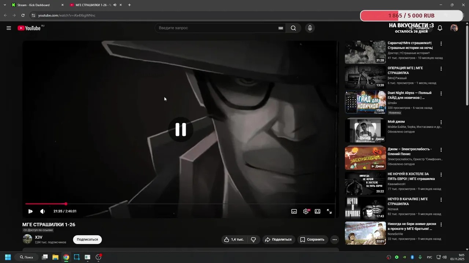469x263 pixels.
Task: Open Chrome from the taskbar
Action: coord(66,257)
